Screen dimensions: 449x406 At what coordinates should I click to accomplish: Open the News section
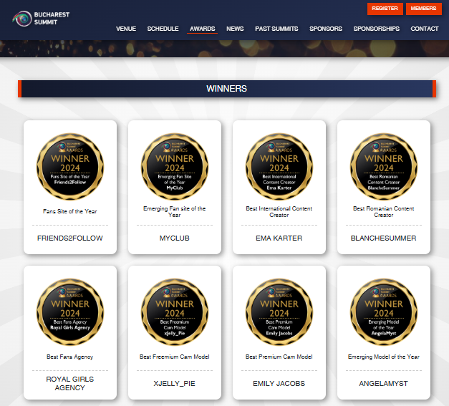pyautogui.click(x=235, y=29)
